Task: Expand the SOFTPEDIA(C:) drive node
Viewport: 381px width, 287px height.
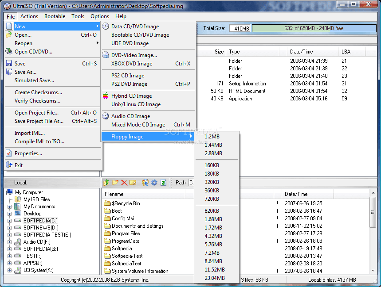Action: point(9,221)
